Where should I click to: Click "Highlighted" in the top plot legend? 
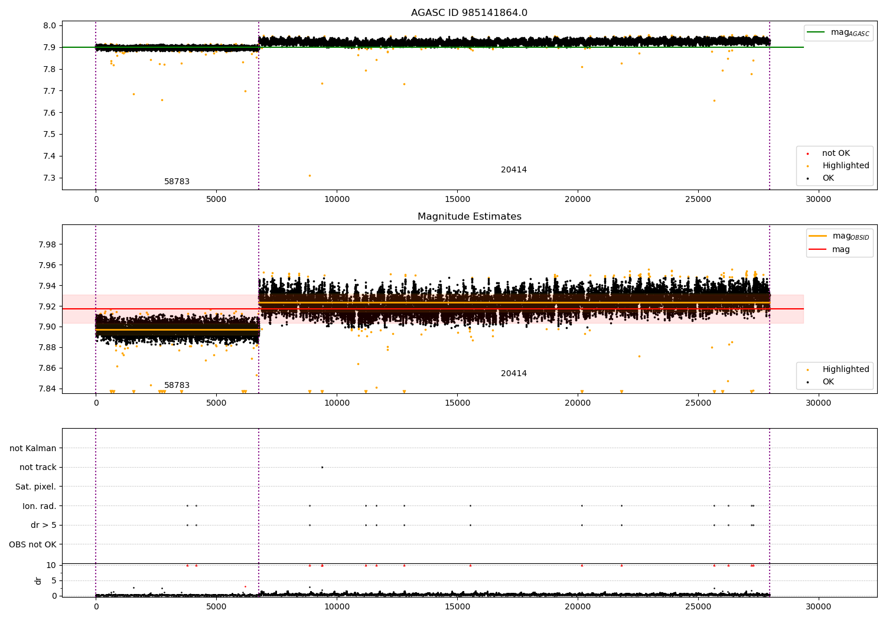tap(846, 166)
